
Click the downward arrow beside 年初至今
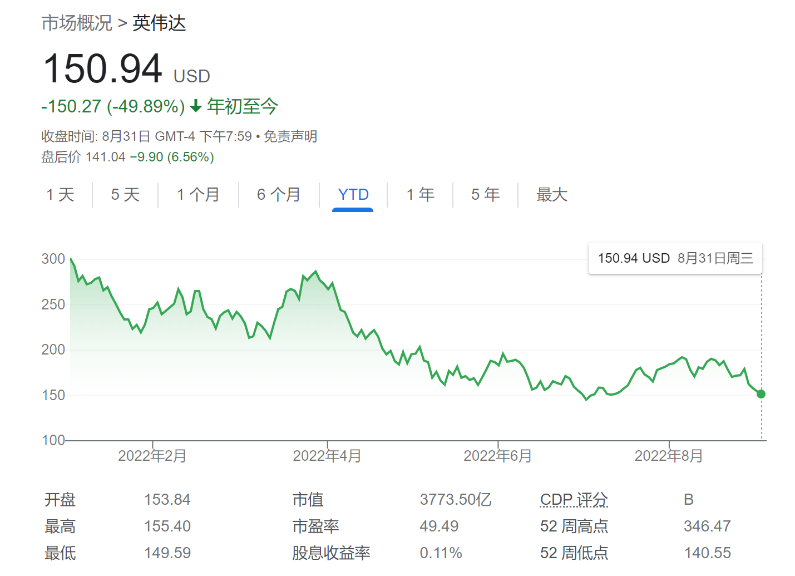[x=196, y=106]
